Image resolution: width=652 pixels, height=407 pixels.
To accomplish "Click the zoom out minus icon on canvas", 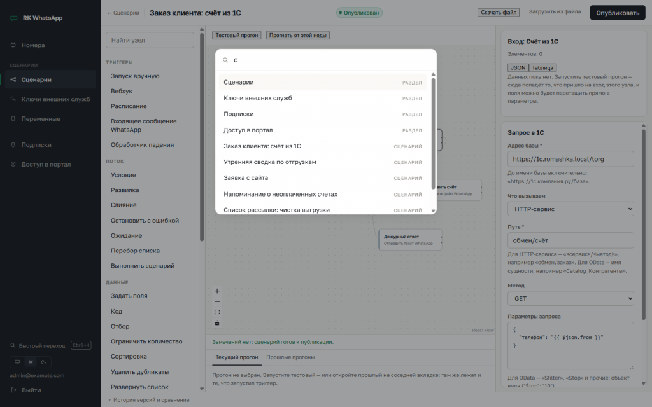I will click(x=216, y=301).
